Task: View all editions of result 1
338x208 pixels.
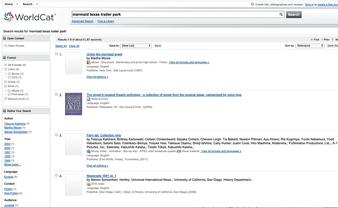Action: tap(97, 77)
